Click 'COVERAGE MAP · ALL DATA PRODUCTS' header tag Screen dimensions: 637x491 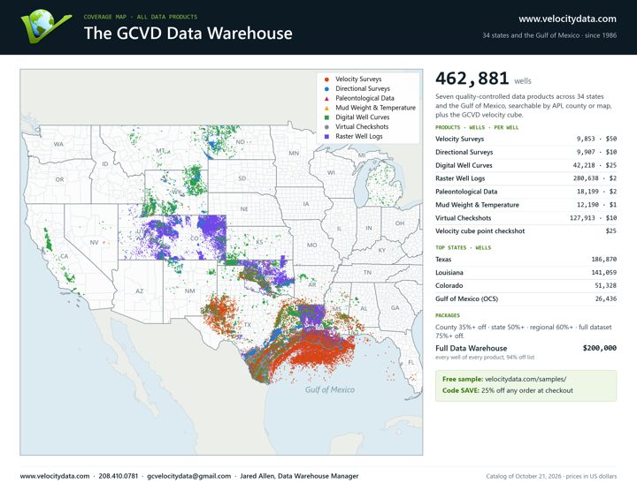pos(141,17)
